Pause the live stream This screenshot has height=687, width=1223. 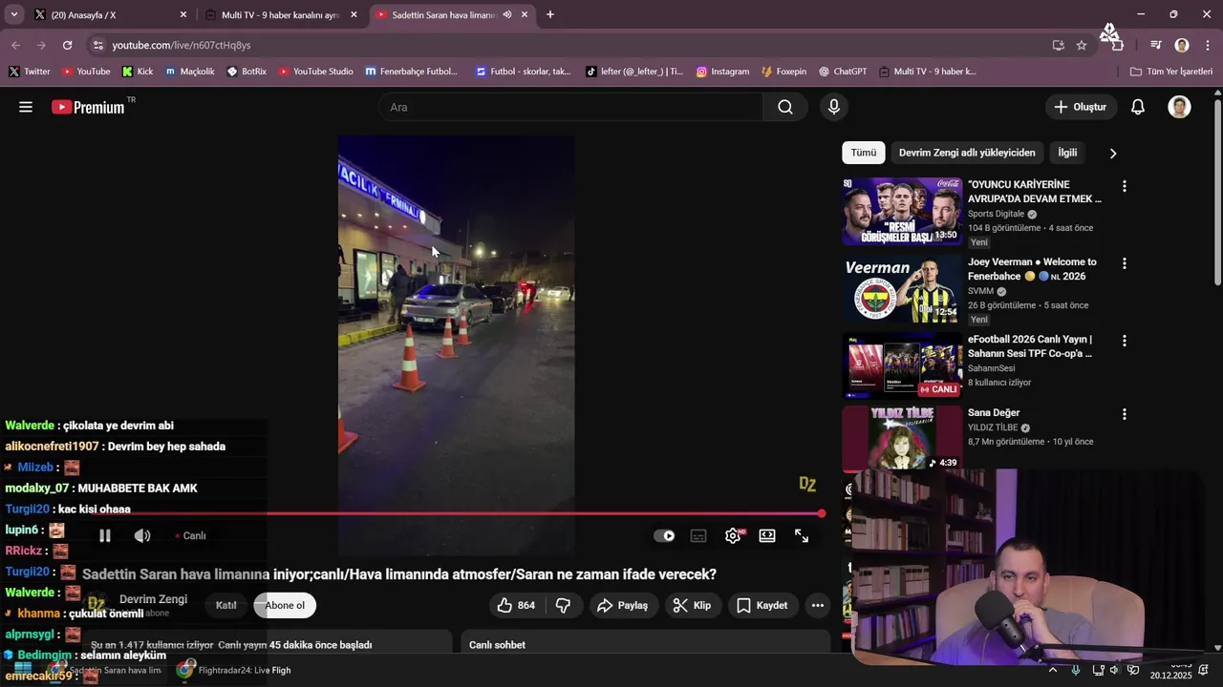click(105, 536)
